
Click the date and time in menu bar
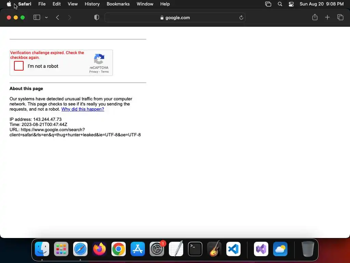322,4
